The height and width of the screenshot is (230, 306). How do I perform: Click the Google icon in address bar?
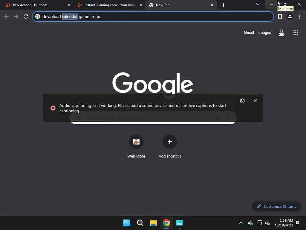(38, 17)
